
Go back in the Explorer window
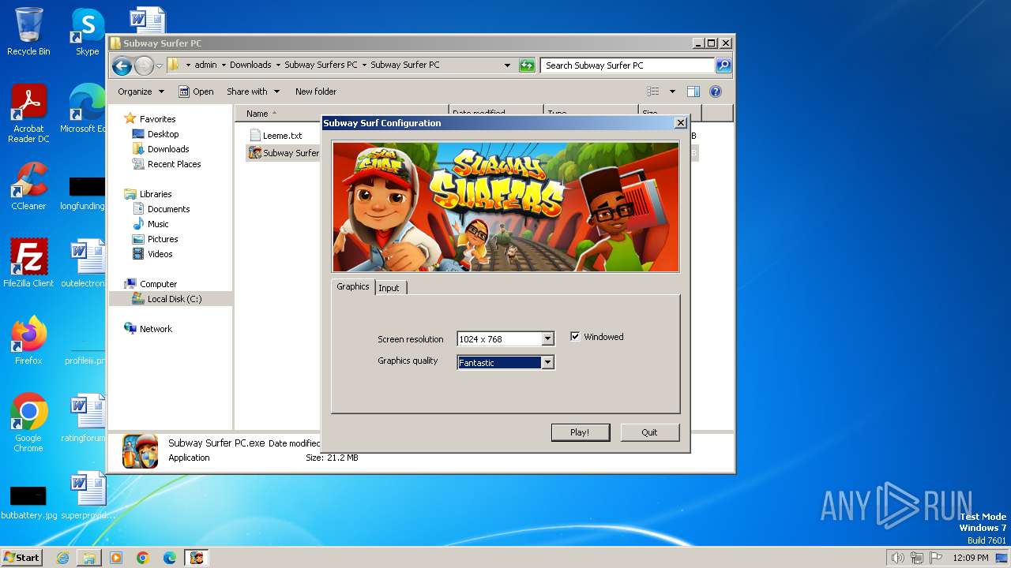click(x=122, y=65)
